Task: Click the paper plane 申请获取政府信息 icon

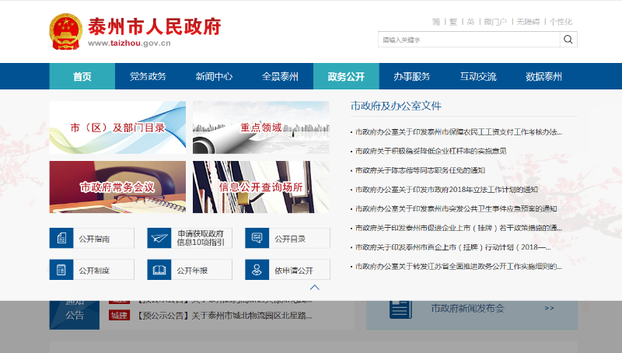Action: pyautogui.click(x=158, y=238)
